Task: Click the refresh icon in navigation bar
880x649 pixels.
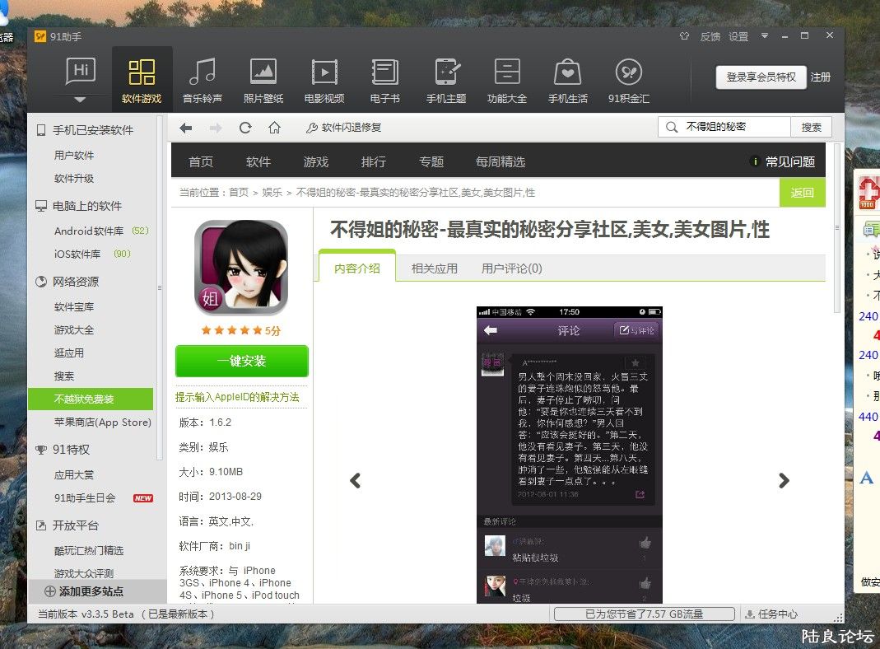Action: 244,128
